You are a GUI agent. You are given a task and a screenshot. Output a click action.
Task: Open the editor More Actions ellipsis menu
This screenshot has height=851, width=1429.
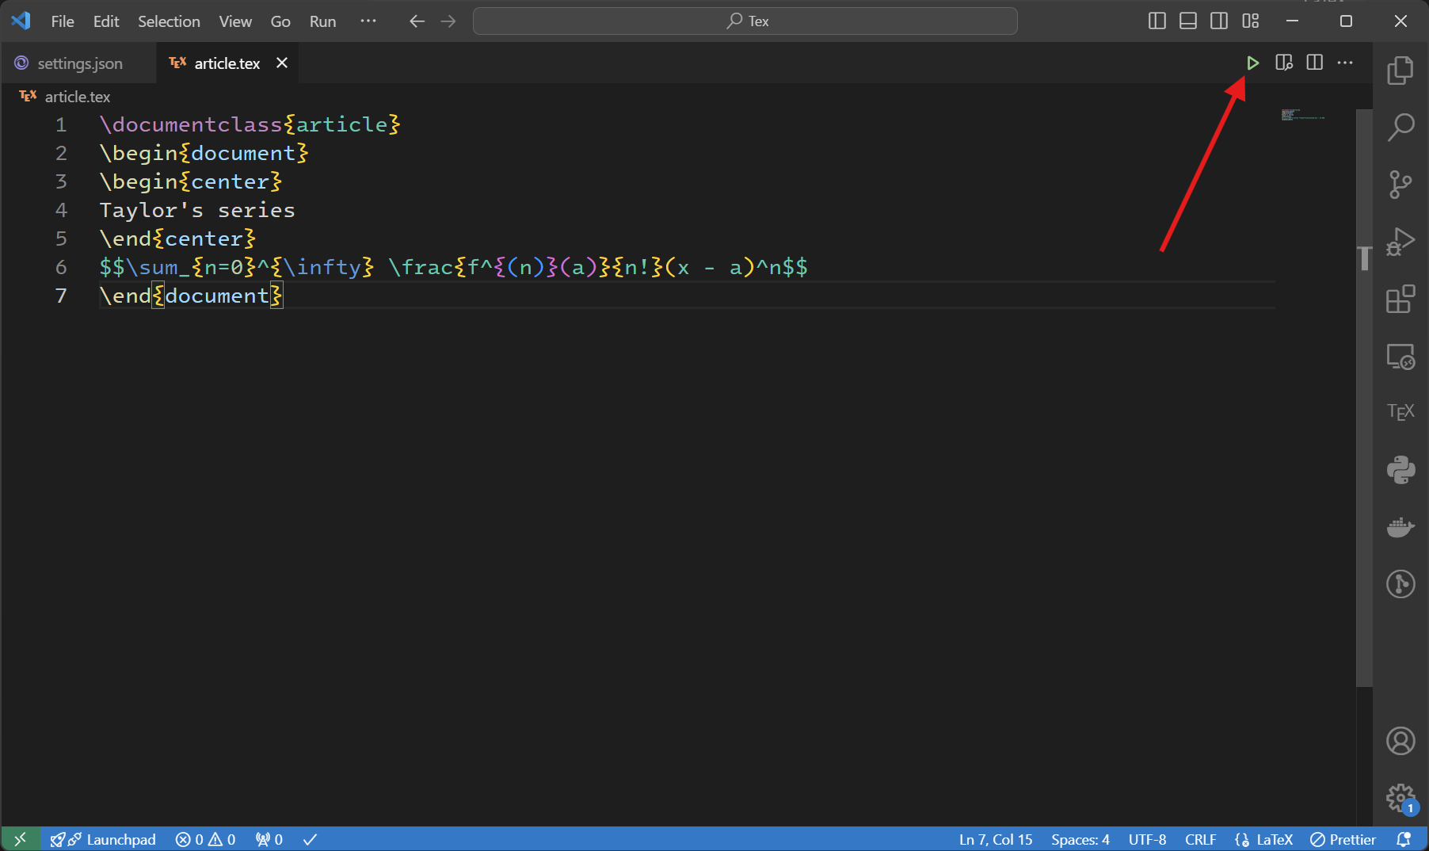(1345, 63)
